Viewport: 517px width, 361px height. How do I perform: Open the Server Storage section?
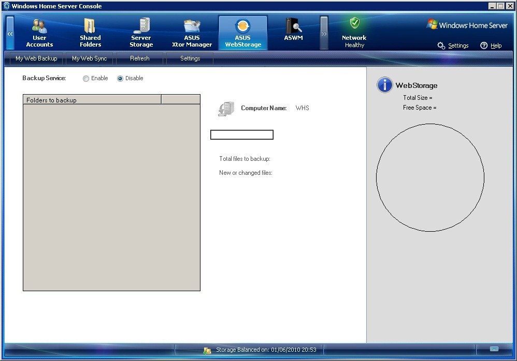141,33
